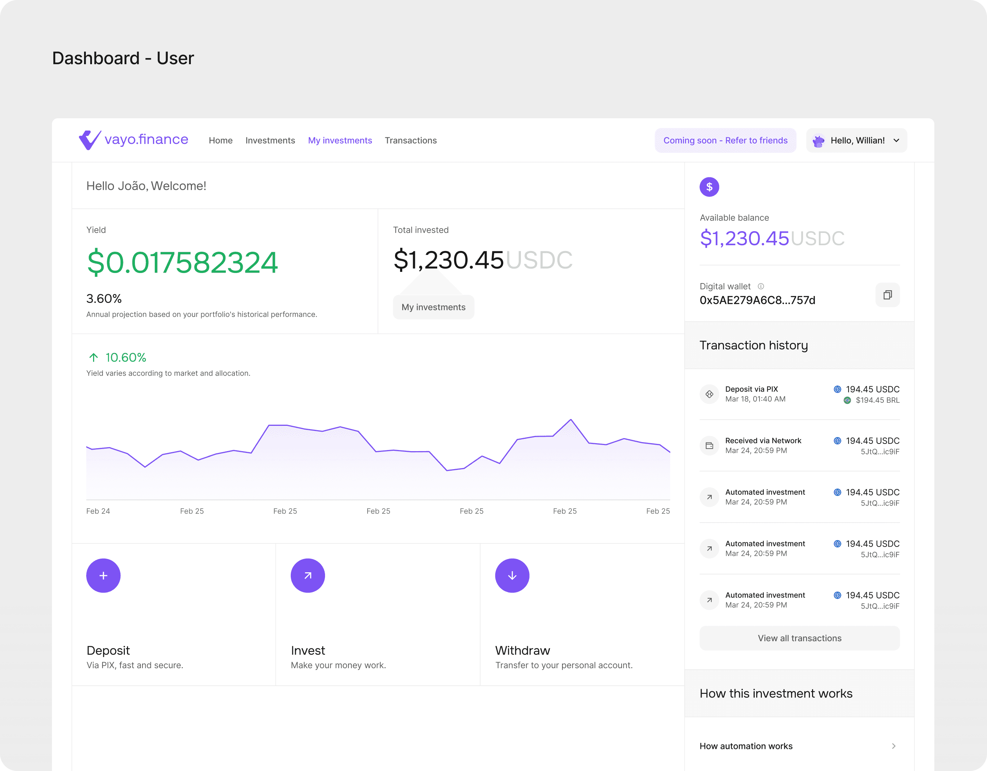Click the Received via Network transaction label
This screenshot has width=987, height=771.
coord(763,441)
